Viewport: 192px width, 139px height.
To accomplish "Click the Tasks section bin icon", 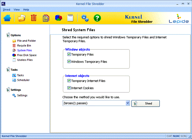I will click(8, 69).
